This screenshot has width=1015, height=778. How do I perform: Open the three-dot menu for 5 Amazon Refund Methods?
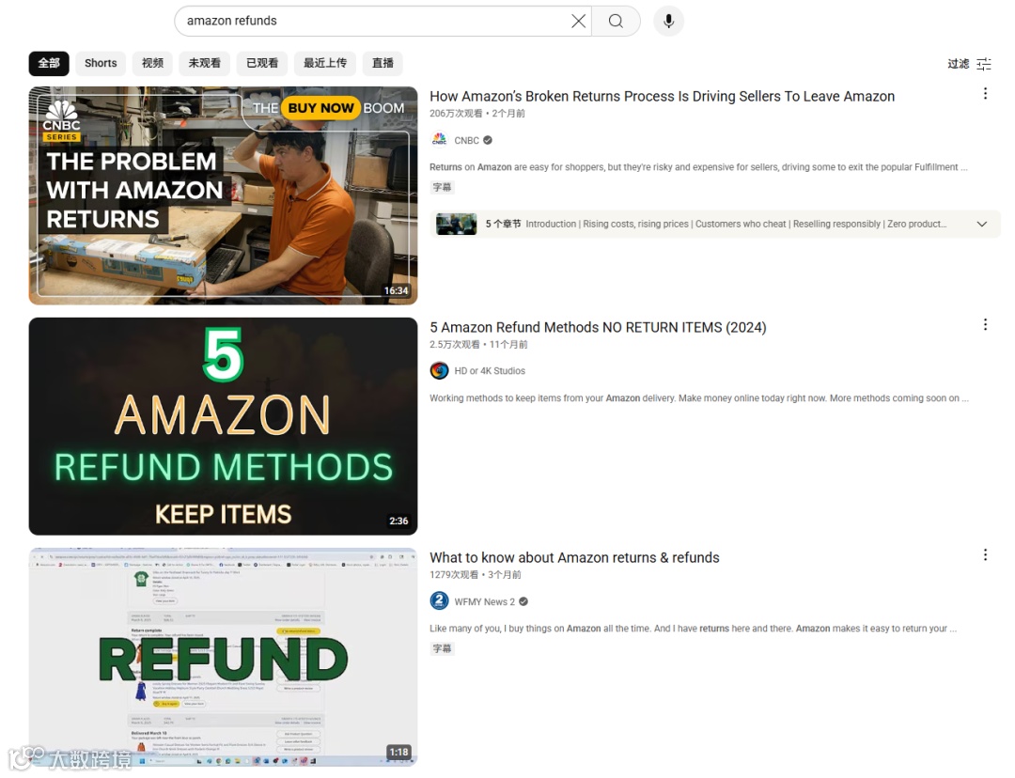pos(985,324)
